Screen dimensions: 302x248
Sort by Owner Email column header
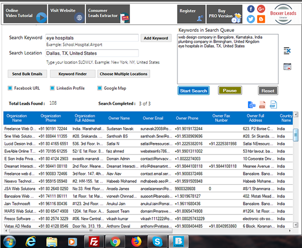153,118
